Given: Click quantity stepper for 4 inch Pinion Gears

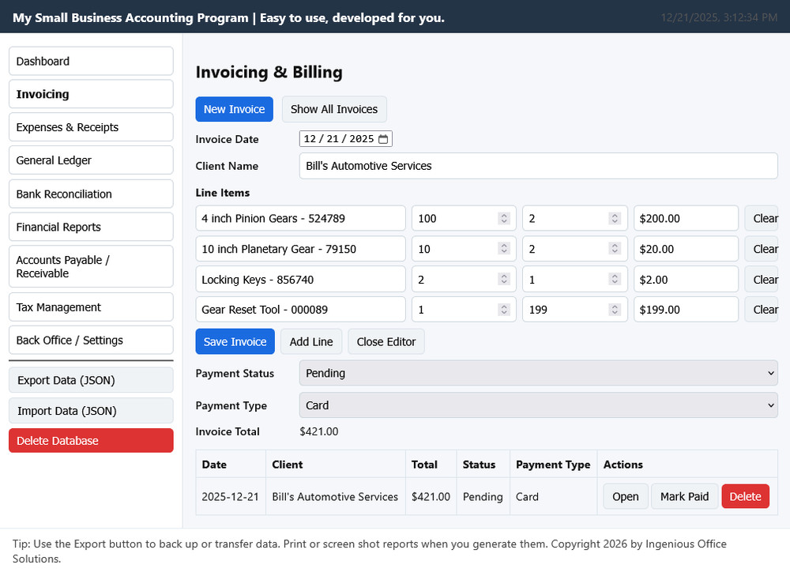Looking at the screenshot, I should click(x=503, y=218).
